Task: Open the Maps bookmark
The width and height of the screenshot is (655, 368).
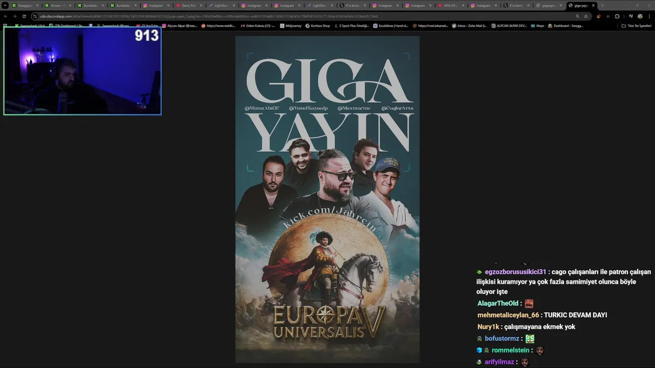Action: 537,26
